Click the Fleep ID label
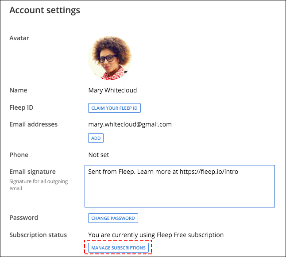Image resolution: width=286 pixels, height=257 pixels. (x=21, y=107)
